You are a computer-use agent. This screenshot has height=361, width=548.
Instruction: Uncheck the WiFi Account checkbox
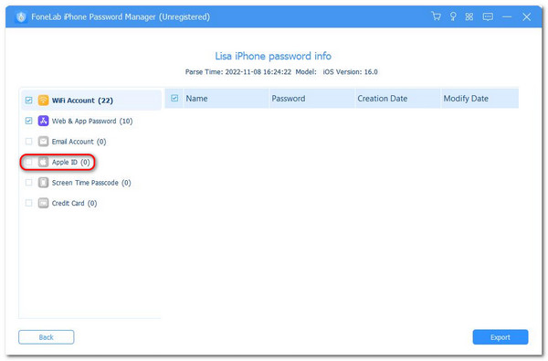[28, 101]
